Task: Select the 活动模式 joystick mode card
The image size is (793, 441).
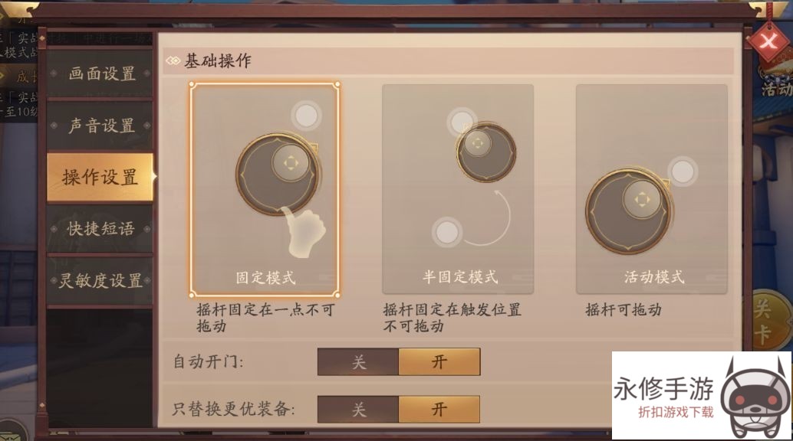Action: [x=651, y=189]
